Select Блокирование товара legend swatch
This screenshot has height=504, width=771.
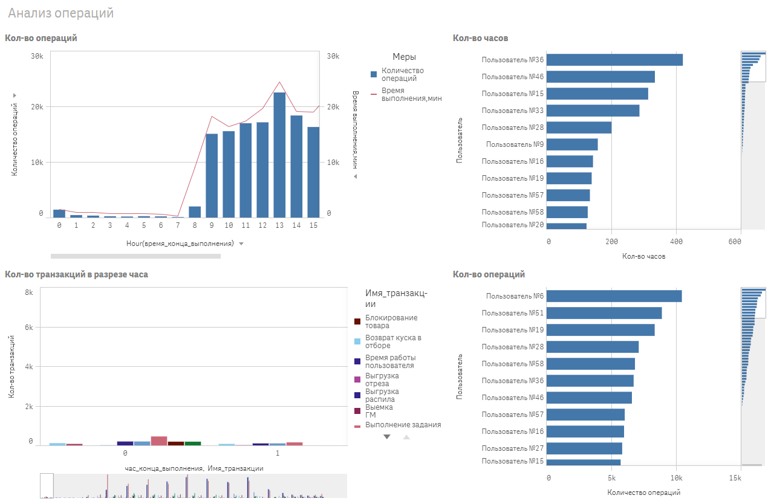[x=357, y=321]
